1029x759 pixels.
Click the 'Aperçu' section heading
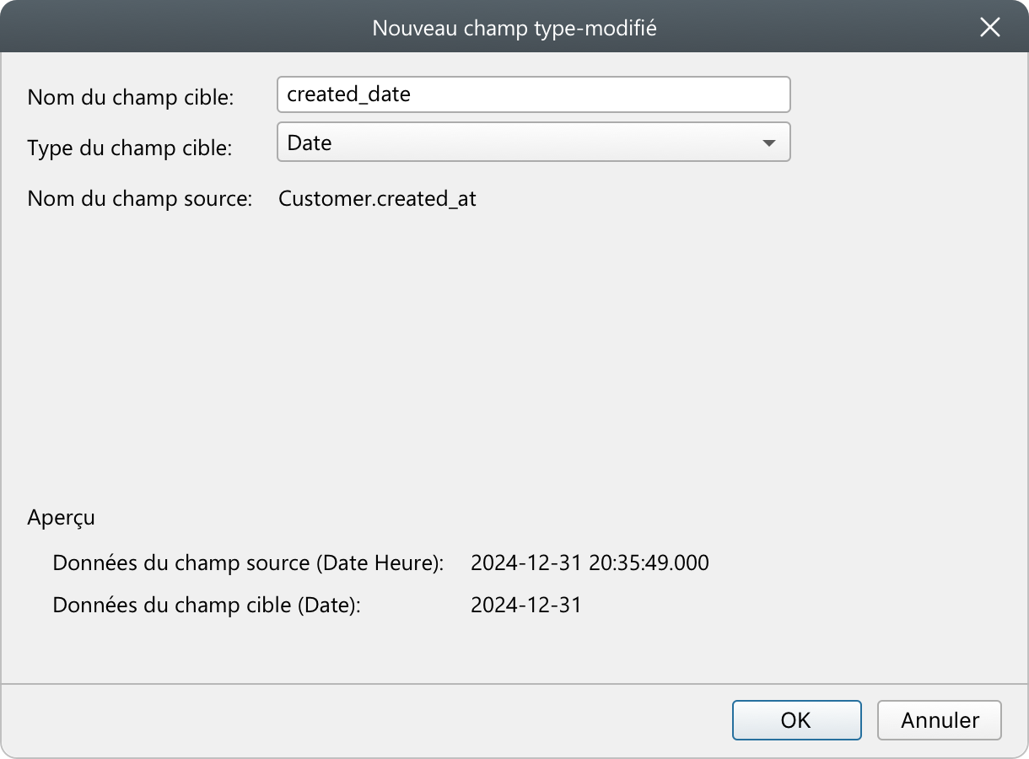[x=62, y=518]
